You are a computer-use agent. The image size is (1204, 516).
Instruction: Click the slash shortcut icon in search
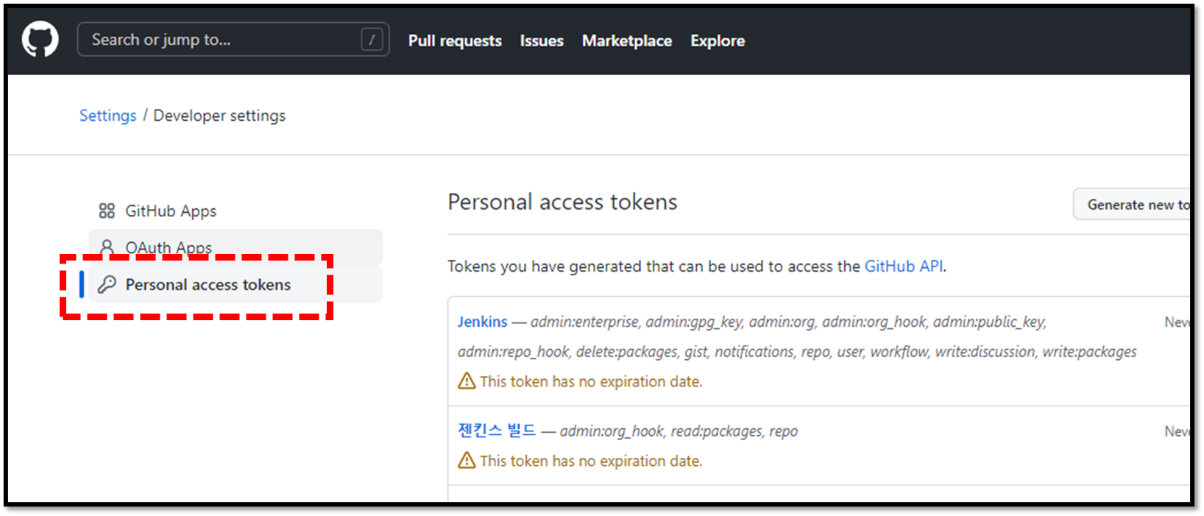tap(372, 40)
